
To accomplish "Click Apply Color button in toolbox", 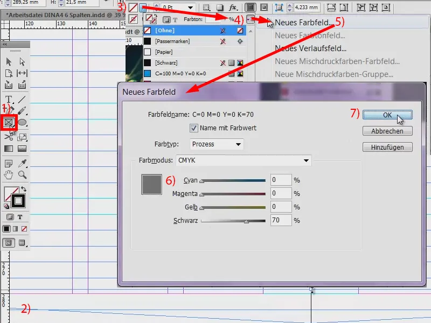I will 6,229.
